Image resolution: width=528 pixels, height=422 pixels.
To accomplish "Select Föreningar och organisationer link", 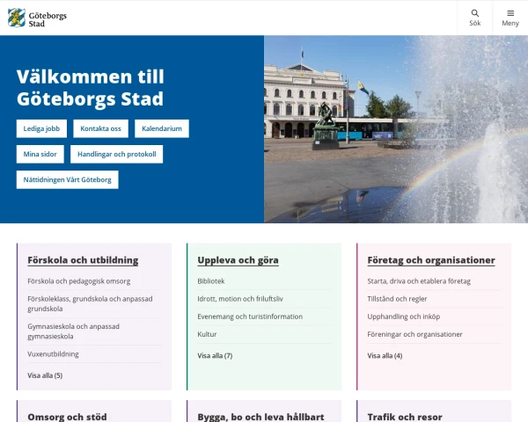I will (x=414, y=334).
